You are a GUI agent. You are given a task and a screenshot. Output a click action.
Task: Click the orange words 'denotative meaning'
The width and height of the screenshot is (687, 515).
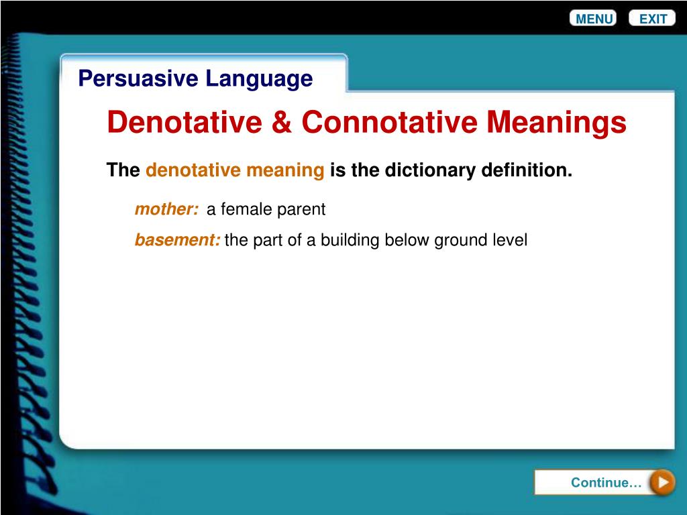235,170
